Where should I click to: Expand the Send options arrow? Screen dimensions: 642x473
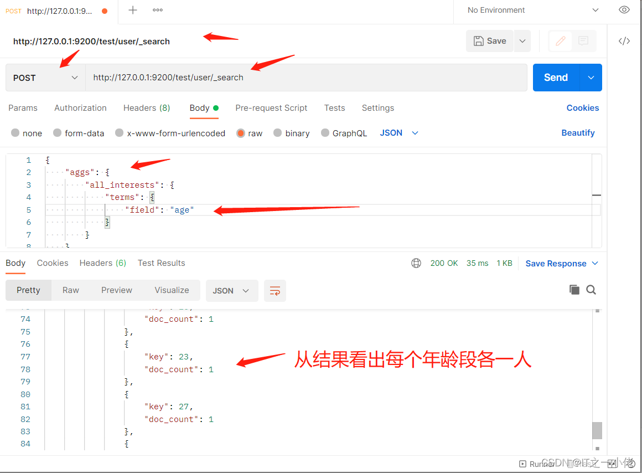point(591,78)
